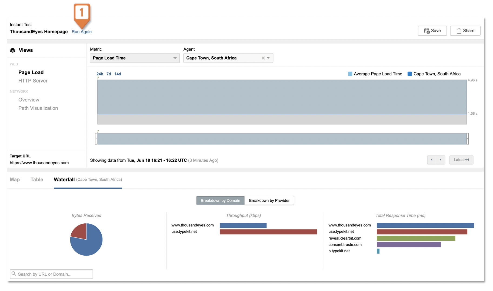Share the test results
Screen dimensions: 493x291
[465, 31]
